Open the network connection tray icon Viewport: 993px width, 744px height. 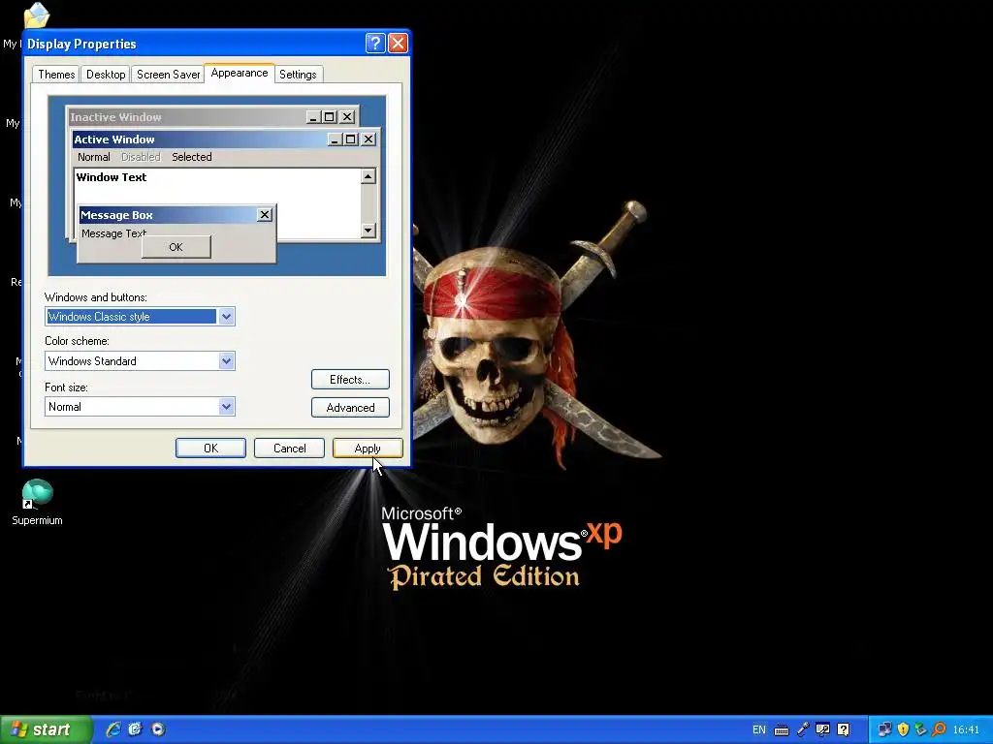point(884,729)
